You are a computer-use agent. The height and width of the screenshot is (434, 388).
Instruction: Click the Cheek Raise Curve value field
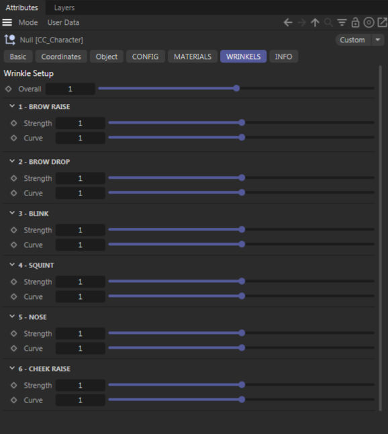(80, 400)
